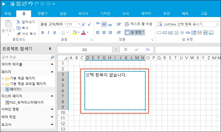Image resolution: width=221 pixels, height=132 pixels.
Task: Click the Run (play) button in quick access toolbar
Action: 4,4
